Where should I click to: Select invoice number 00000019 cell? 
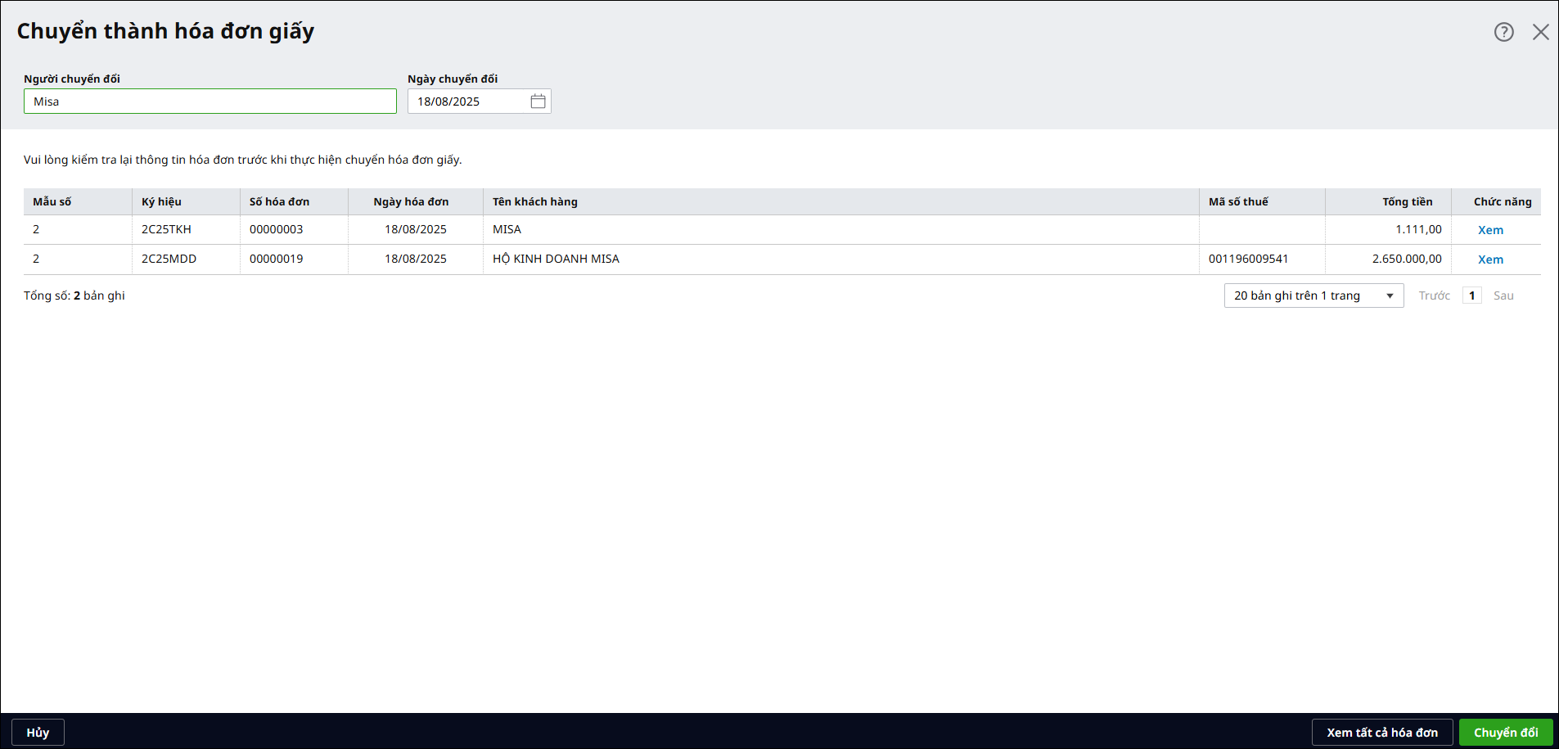click(294, 259)
